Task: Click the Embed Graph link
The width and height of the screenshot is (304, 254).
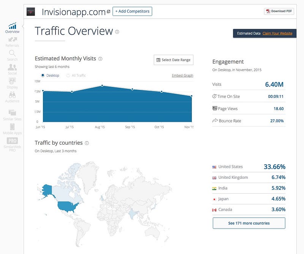Action: point(182,76)
